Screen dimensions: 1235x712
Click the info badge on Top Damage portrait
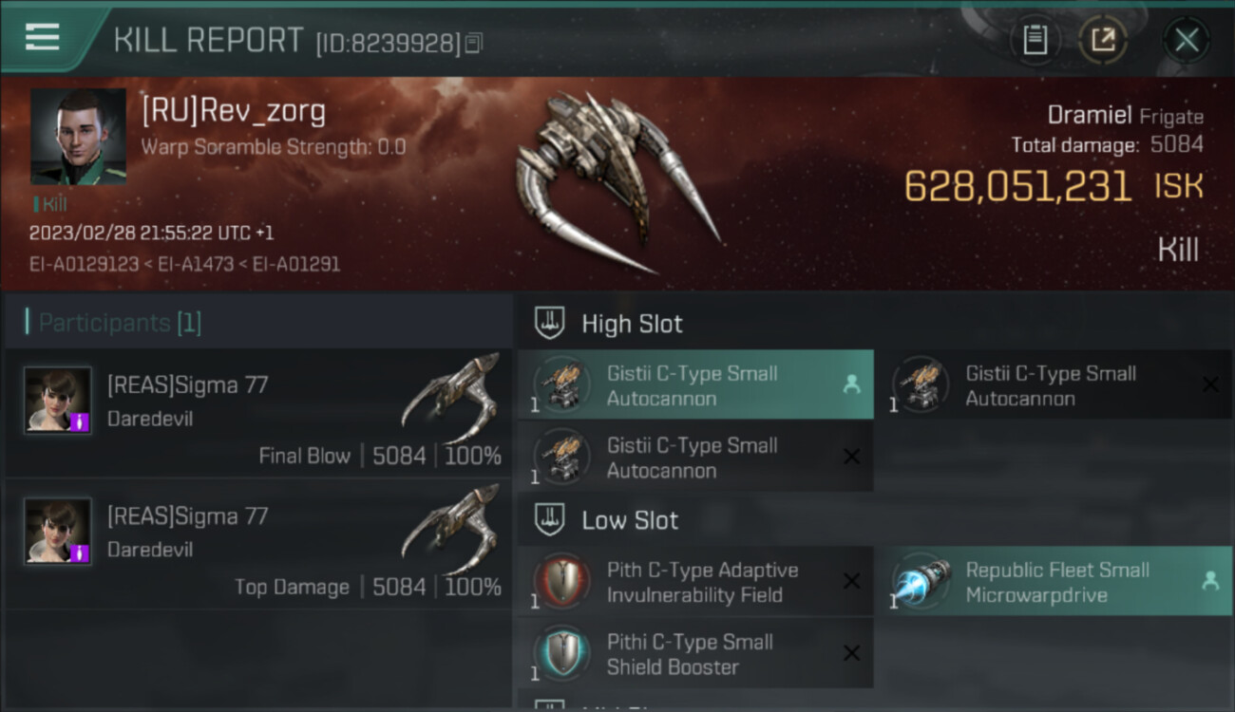tap(82, 553)
